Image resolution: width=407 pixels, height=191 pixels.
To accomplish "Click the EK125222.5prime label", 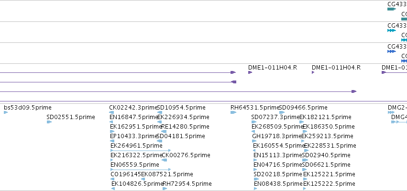I will click(329, 184).
